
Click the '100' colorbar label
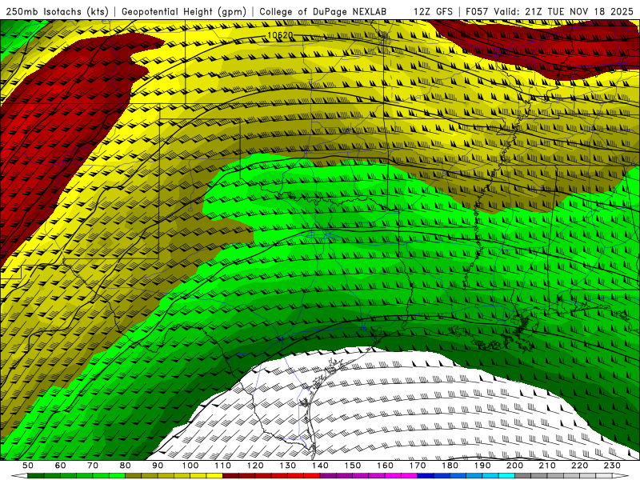pos(190,466)
